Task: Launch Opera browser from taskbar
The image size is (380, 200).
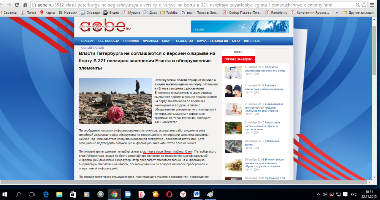Action: (x=169, y=194)
